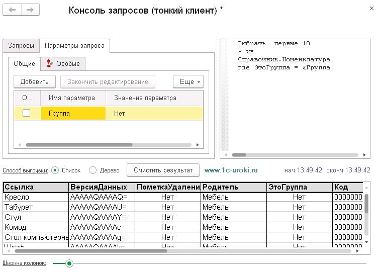Select the Комод result cell
The image size is (377, 272).
(x=36, y=227)
